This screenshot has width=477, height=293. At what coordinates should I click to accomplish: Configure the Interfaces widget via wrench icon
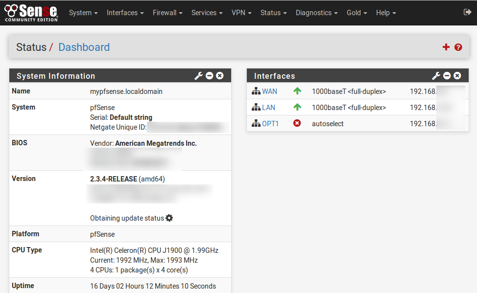click(x=436, y=76)
